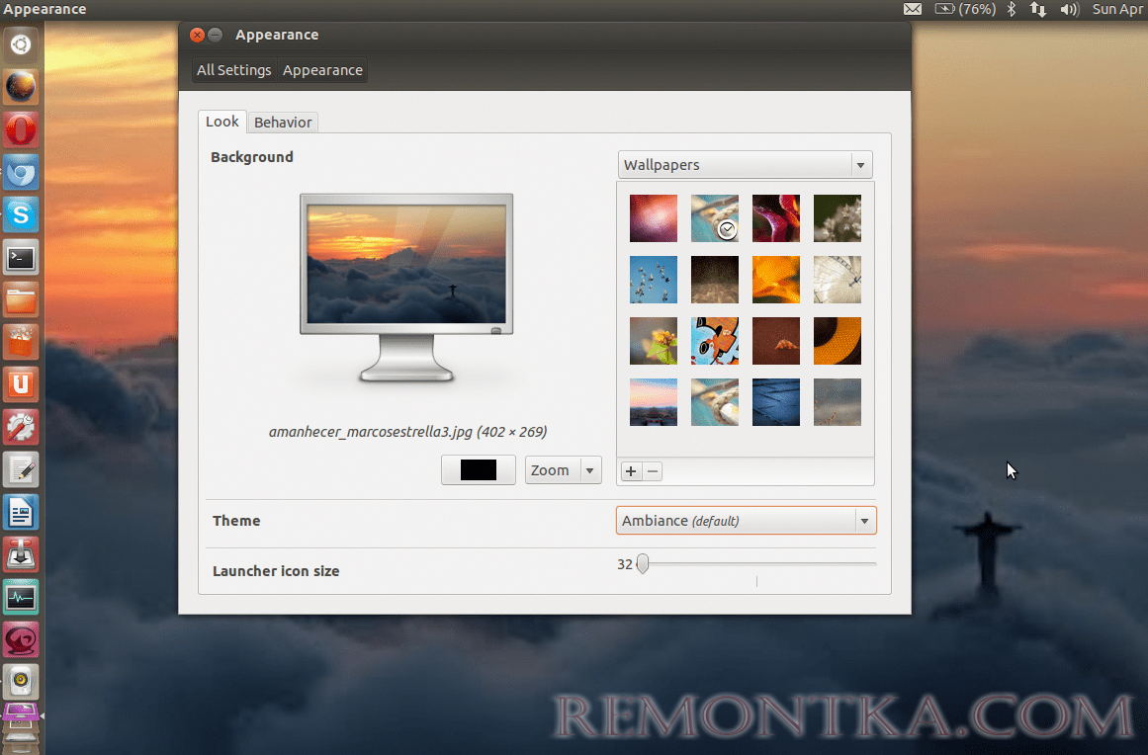
Task: Select the dark brown ground wallpaper
Action: pos(715,280)
